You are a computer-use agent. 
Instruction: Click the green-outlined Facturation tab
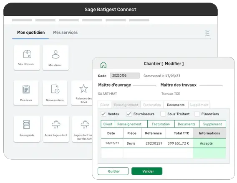[161, 124]
